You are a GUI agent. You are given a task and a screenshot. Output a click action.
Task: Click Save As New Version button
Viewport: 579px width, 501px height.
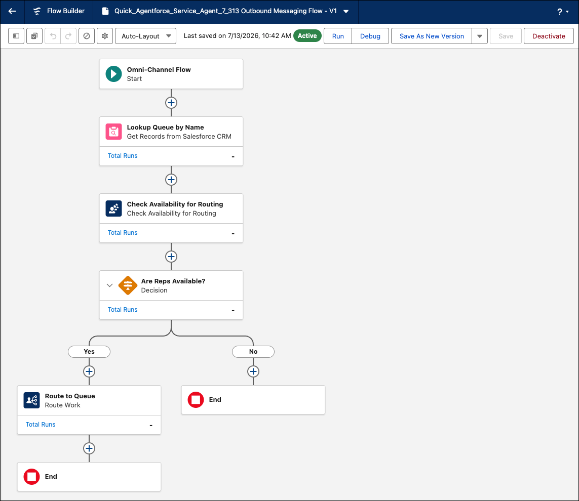pos(432,36)
